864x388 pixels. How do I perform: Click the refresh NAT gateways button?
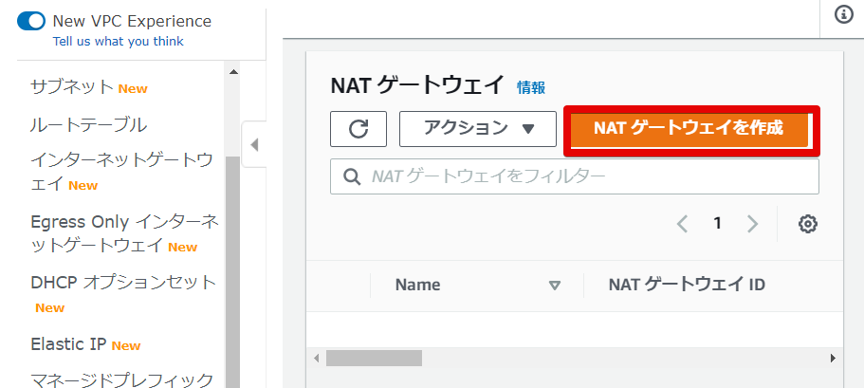358,129
